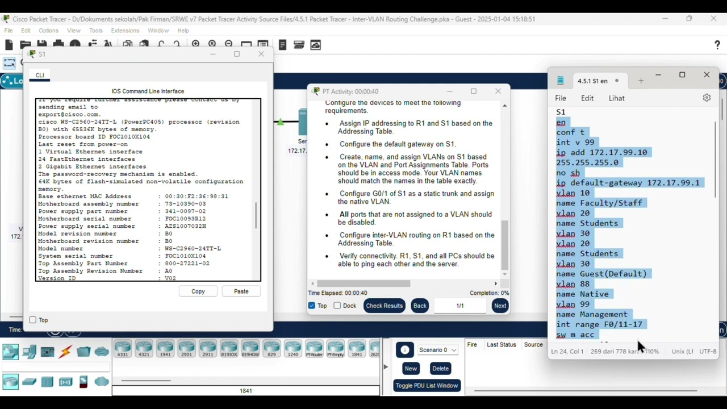
Task: Click the Help question mark icon
Action: 717,45
